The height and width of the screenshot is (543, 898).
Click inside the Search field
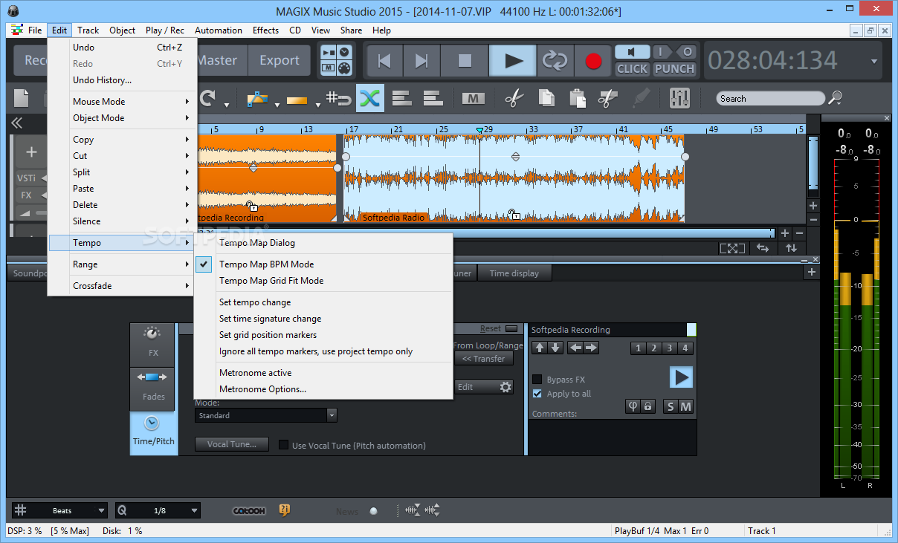(770, 98)
